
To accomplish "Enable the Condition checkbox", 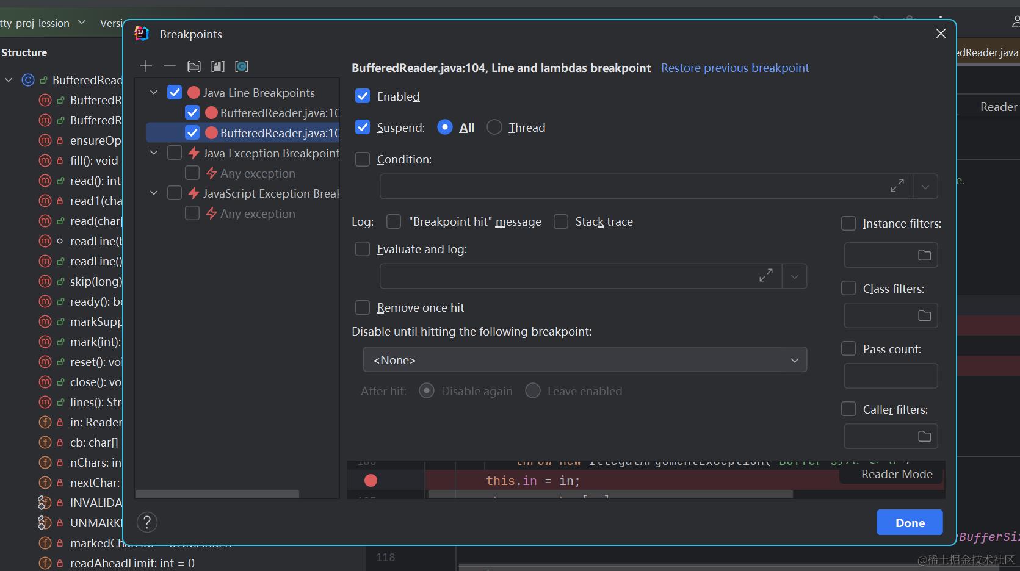I will pyautogui.click(x=363, y=159).
